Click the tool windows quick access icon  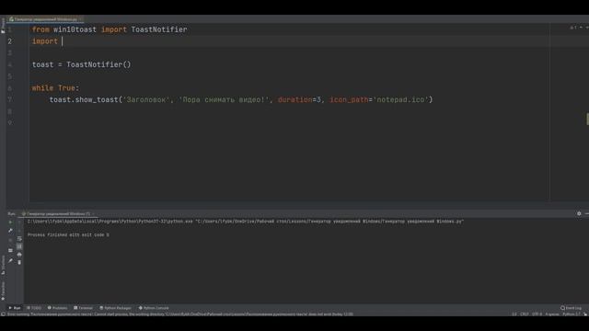pos(3,314)
